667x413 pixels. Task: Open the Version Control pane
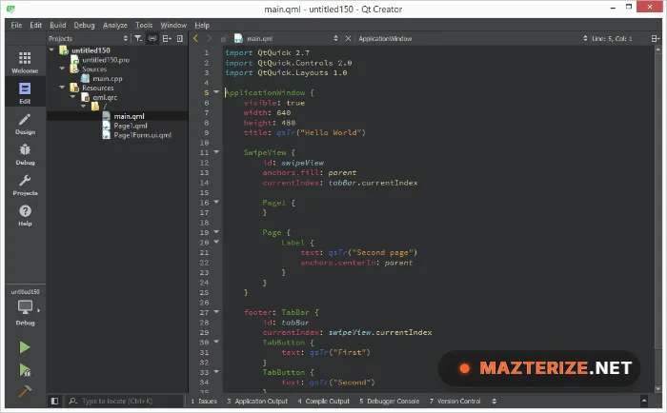[455, 401]
